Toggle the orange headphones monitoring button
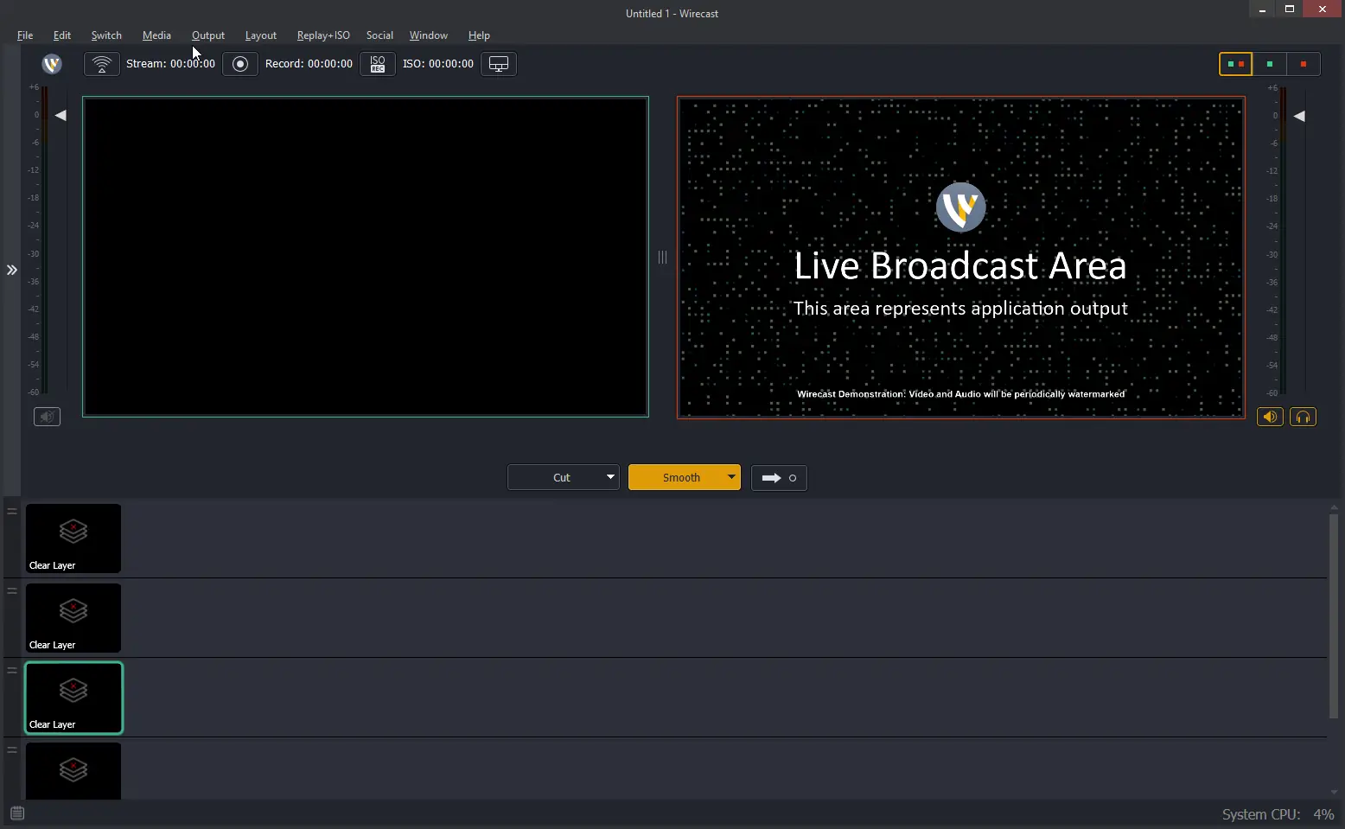Image resolution: width=1345 pixels, height=829 pixels. tap(1303, 417)
